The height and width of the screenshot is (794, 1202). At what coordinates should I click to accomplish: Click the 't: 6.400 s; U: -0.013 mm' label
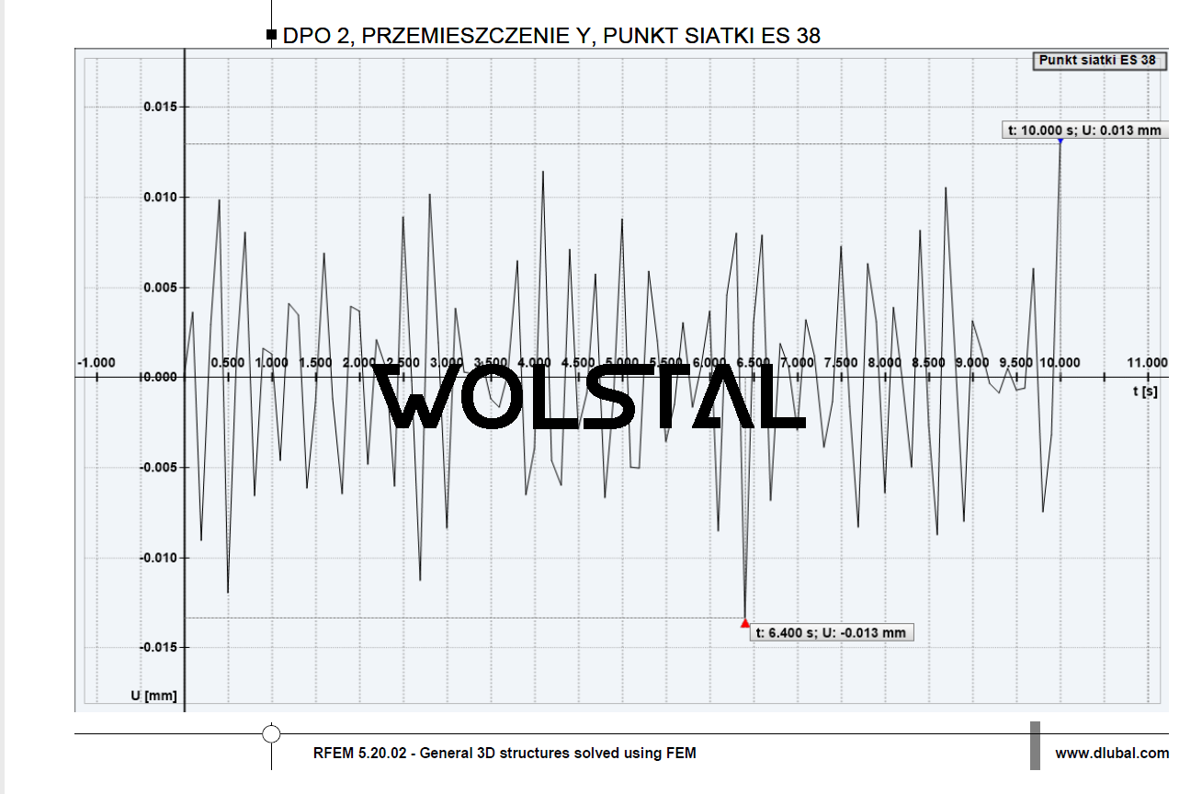coord(833,632)
